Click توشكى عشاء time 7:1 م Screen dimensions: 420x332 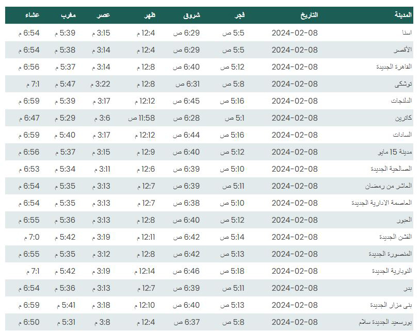click(33, 84)
